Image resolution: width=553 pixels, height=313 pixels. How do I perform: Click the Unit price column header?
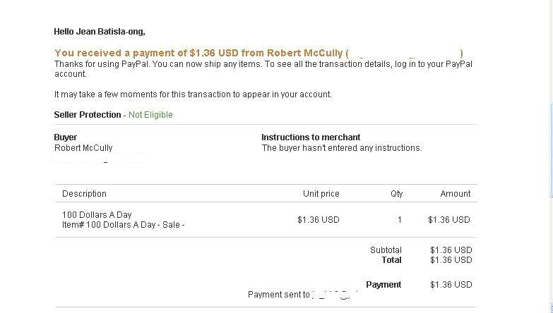click(321, 194)
